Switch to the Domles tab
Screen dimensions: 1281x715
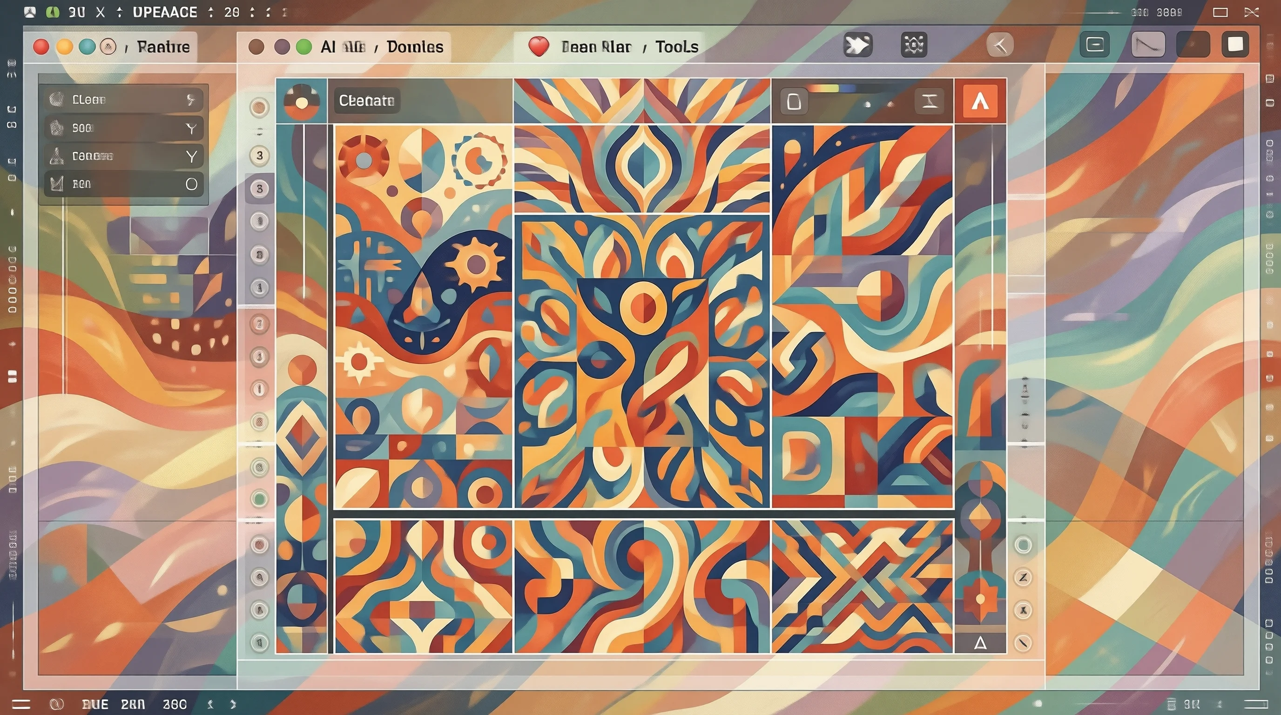415,47
